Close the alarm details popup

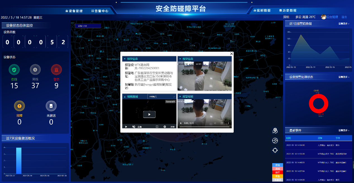231,54
